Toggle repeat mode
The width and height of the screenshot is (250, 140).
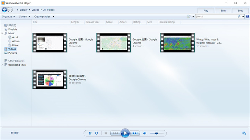coord(97,133)
